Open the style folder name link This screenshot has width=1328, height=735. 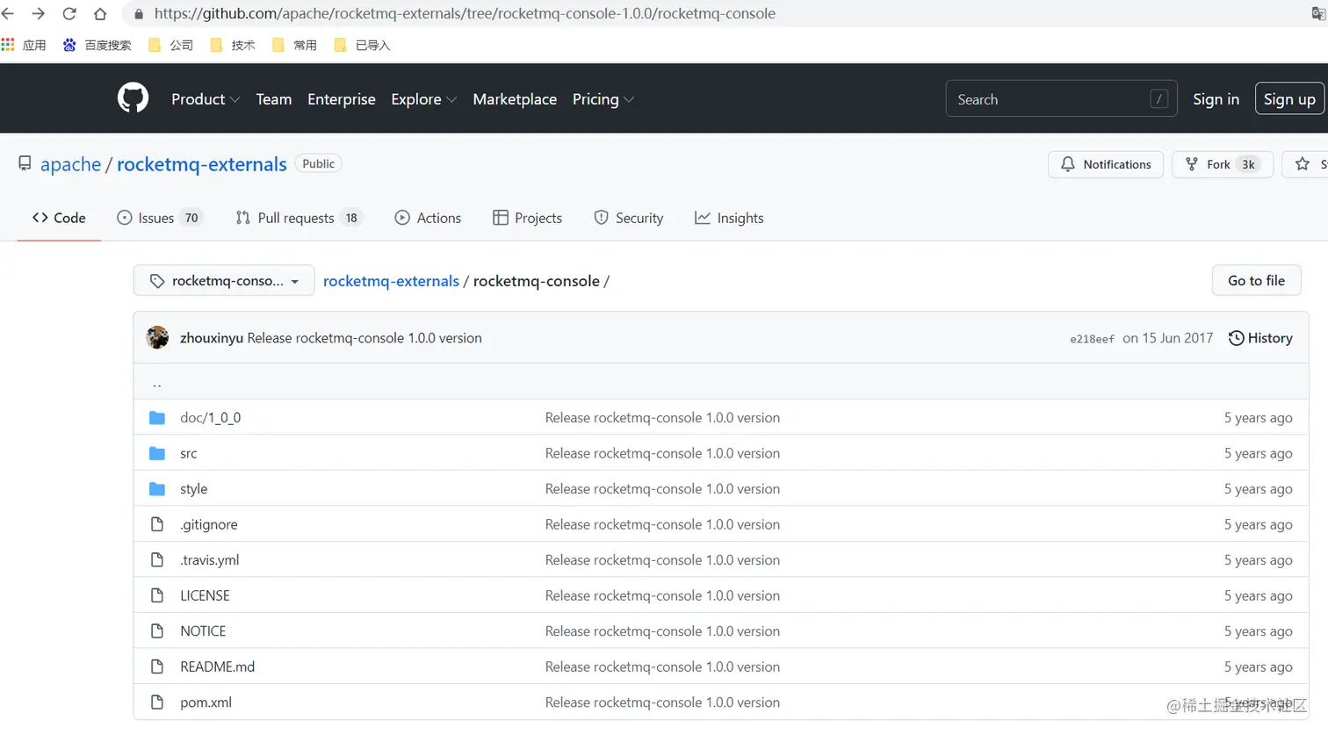(193, 489)
